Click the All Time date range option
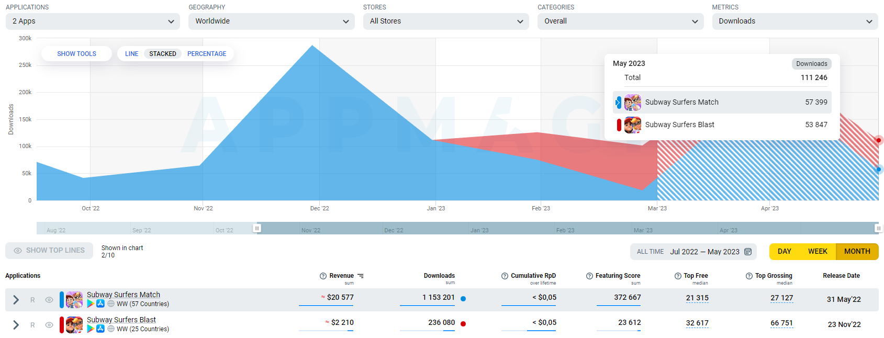Viewport: 884px width, 338px height. [x=650, y=252]
